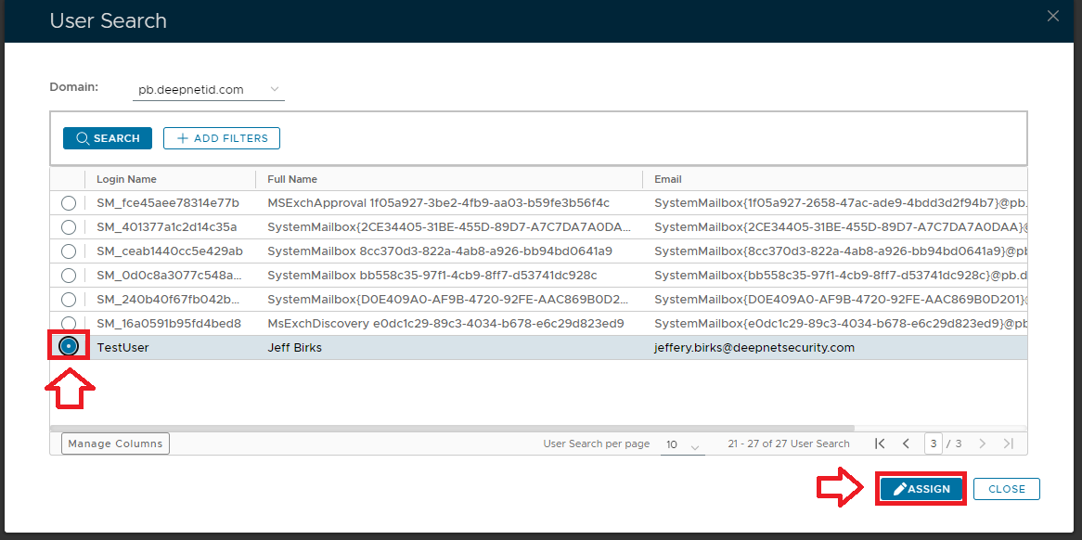1082x540 pixels.
Task: Expand the User Search per page dropdown
Action: tap(682, 445)
